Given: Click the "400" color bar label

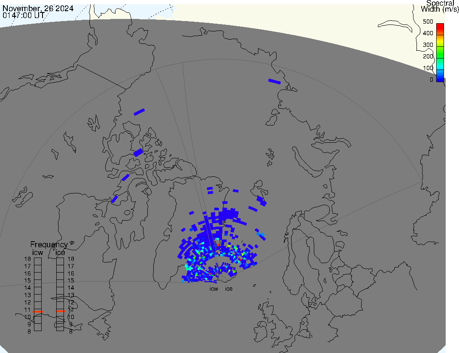Looking at the screenshot, I should point(428,33).
